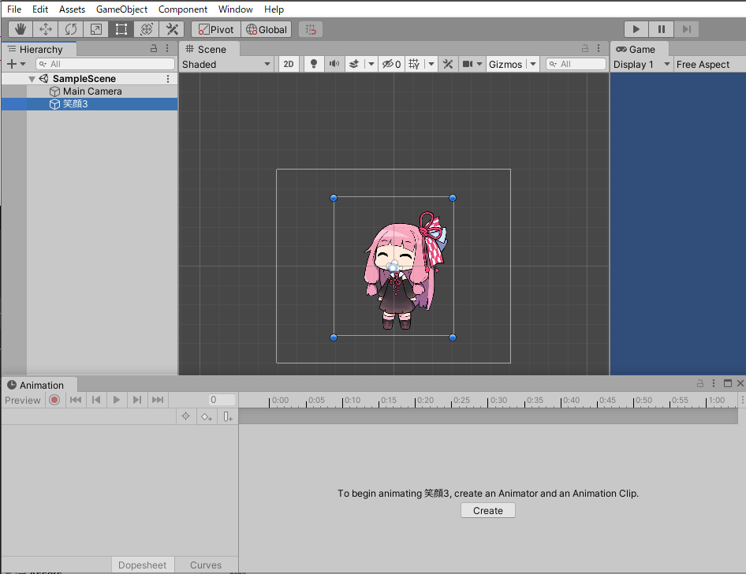This screenshot has height=574, width=746.
Task: Toggle Global handle rotation
Action: point(267,29)
